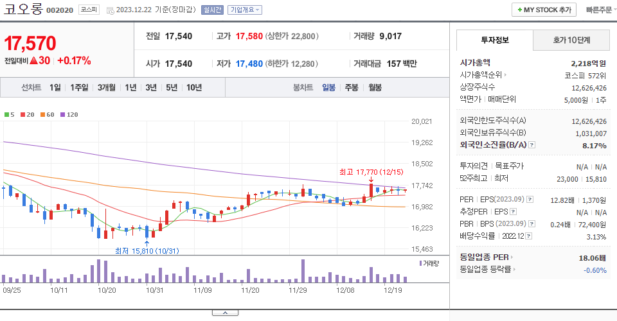Switch to the 호가10단계 tab
The width and height of the screenshot is (617, 321).
coord(571,40)
